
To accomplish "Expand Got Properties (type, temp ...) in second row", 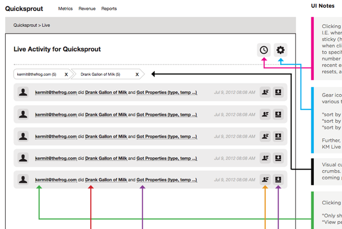I will [167, 114].
